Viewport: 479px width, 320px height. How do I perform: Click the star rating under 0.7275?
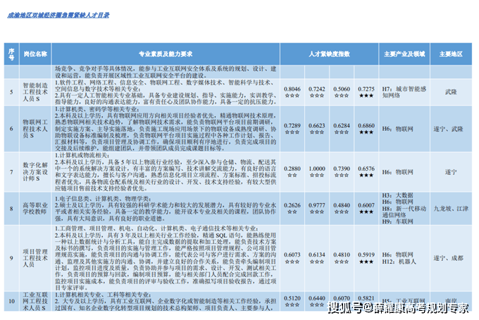366,96
